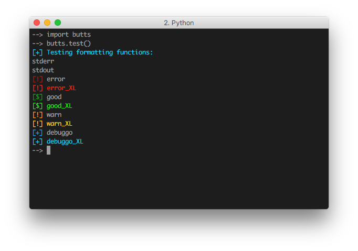Click the cyan [+] marker before "Testing"
This screenshot has height=251, width=358.
(x=37, y=52)
